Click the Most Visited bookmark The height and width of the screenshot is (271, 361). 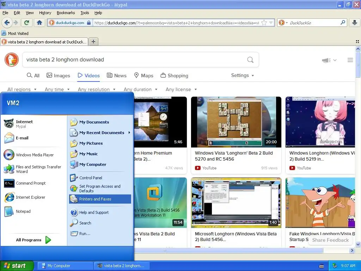[x=15, y=34]
